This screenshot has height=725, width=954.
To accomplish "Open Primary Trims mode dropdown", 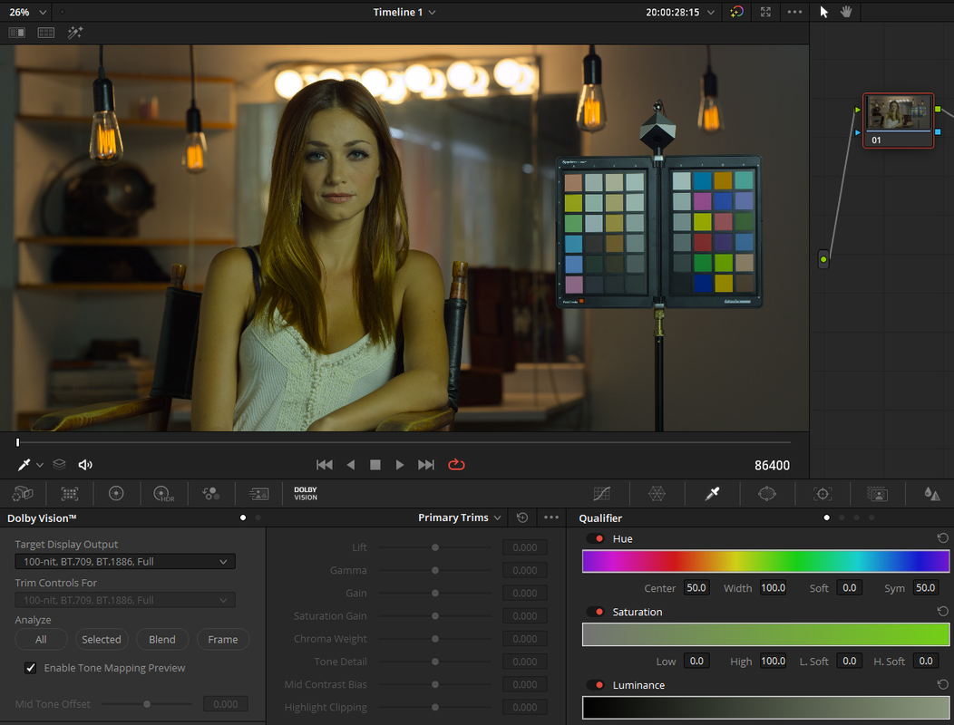I will [460, 517].
